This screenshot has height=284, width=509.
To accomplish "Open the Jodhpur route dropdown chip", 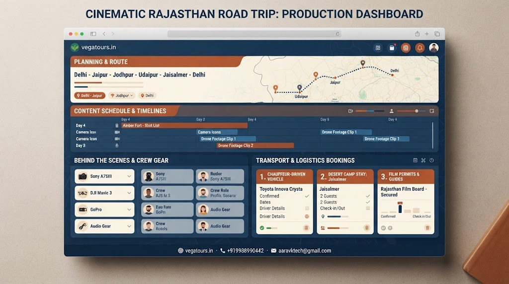I will (x=122, y=96).
